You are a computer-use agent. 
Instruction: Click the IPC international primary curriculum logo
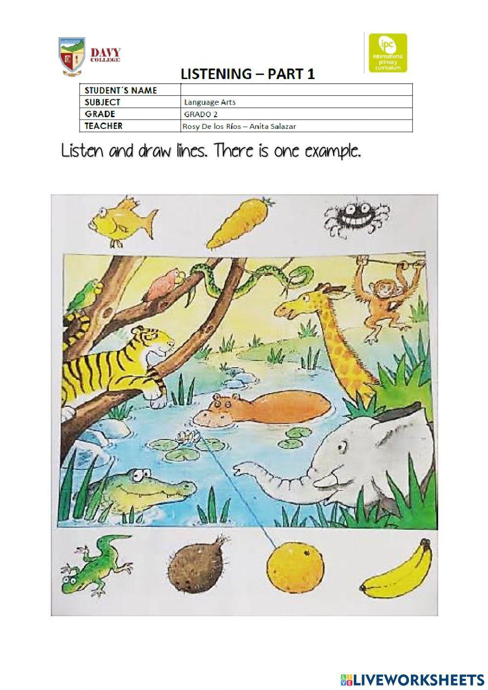tap(387, 53)
